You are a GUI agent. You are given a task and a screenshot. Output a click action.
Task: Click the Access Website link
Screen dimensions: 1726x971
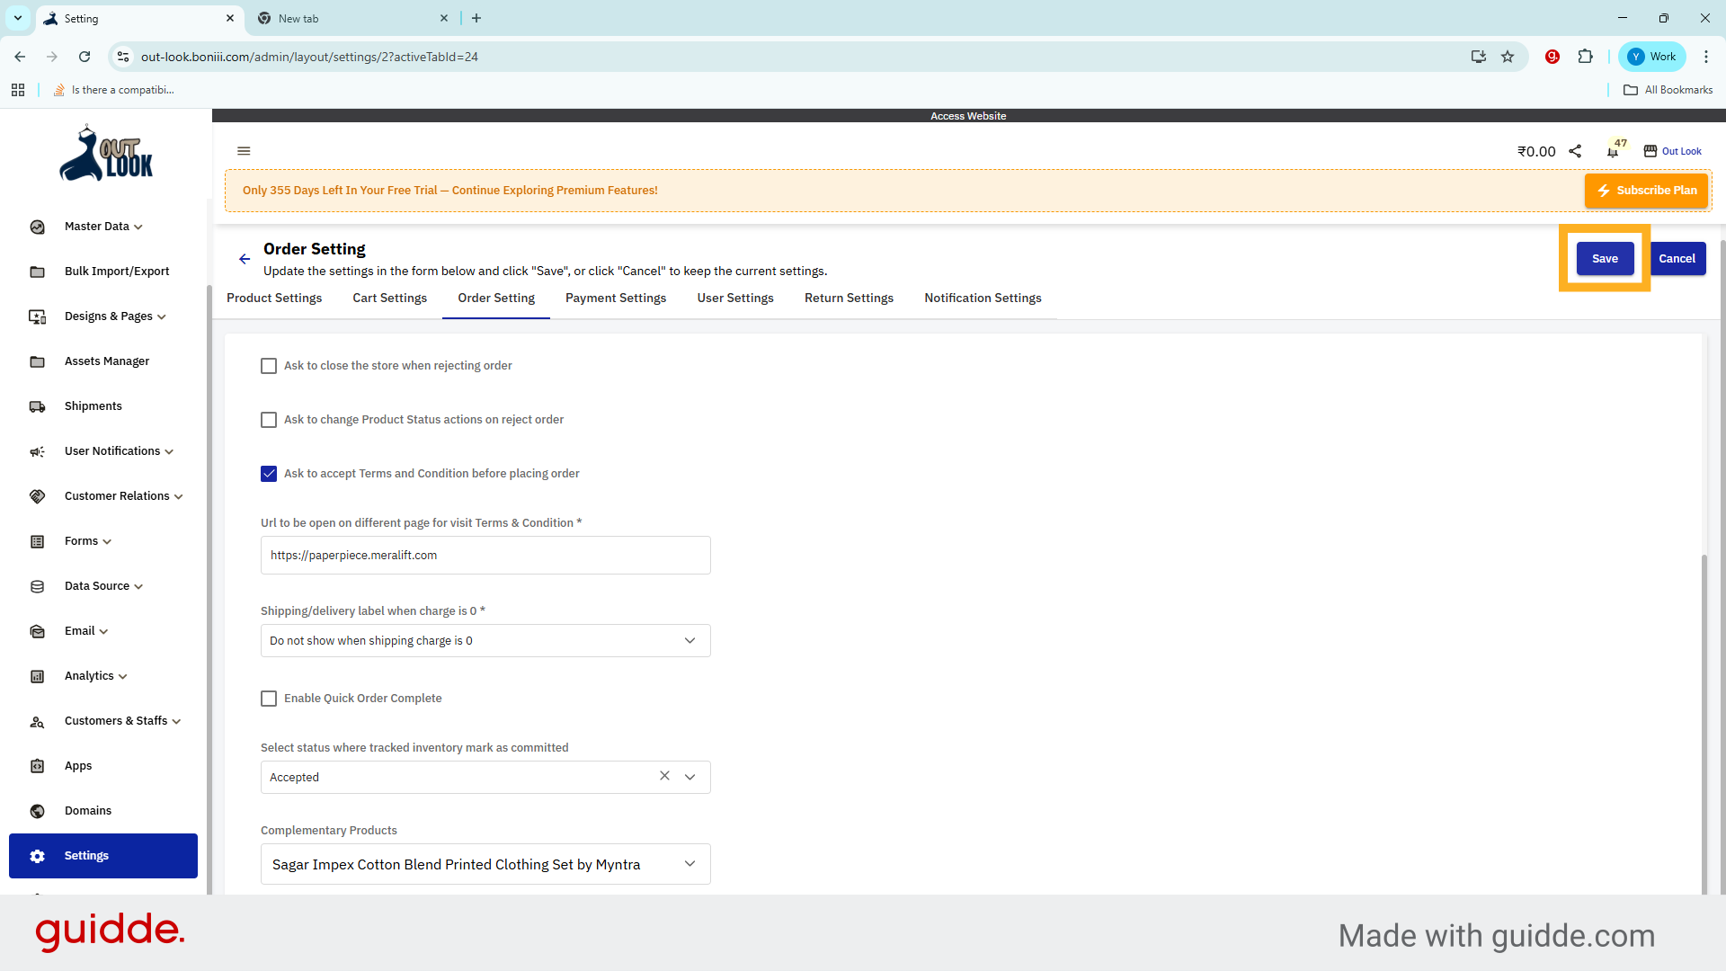[968, 116]
